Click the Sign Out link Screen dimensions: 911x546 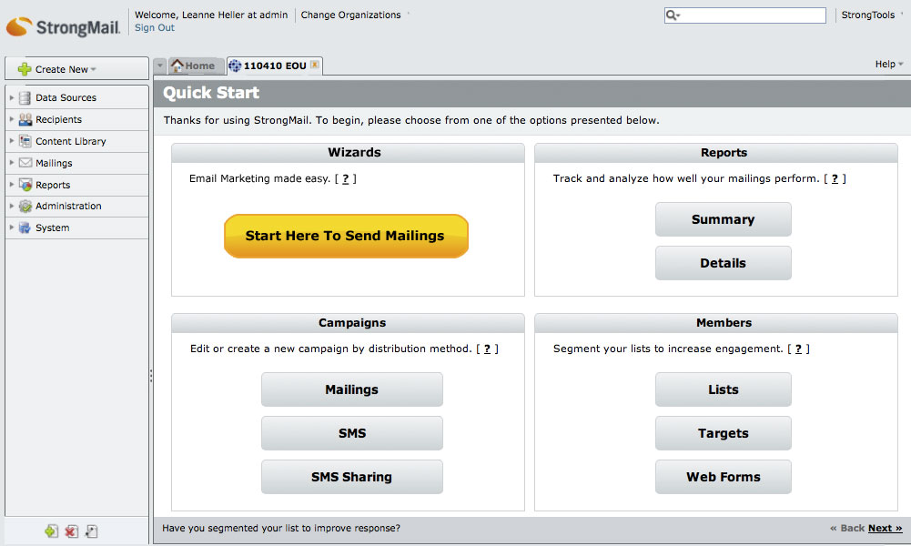(x=154, y=27)
